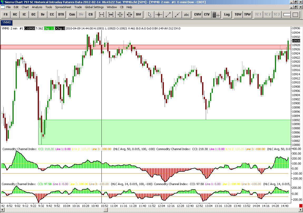
Task: Select the square rectangle drawing tool
Action: coord(295,14)
